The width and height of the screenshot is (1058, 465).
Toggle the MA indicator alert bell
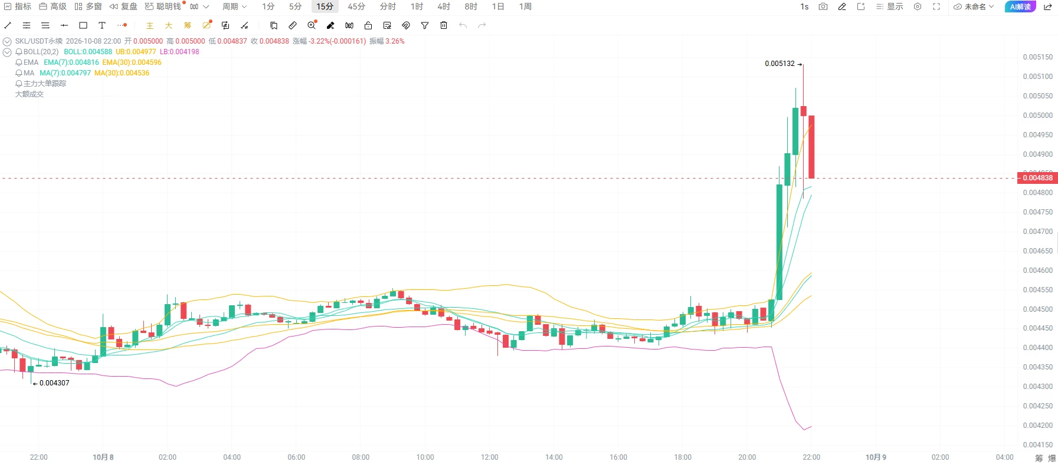(x=19, y=73)
